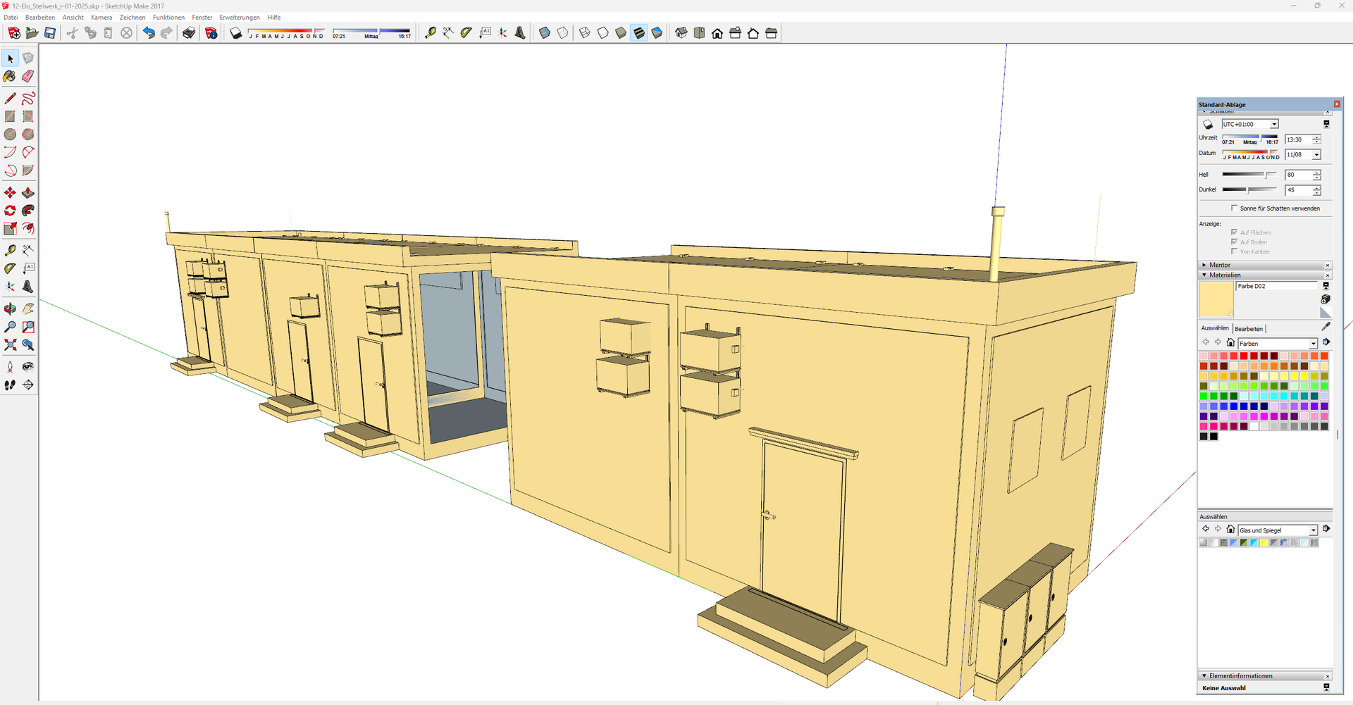Enable Sonne für Schatten verwenden checkbox
The image size is (1353, 705).
click(x=1234, y=208)
